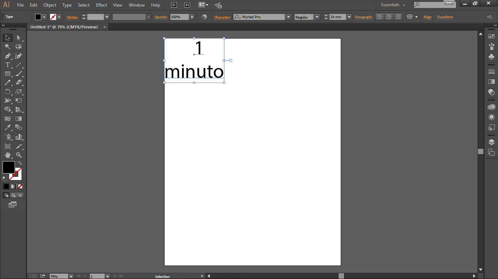
Task: Open the Transform panel link
Action: pos(445,17)
